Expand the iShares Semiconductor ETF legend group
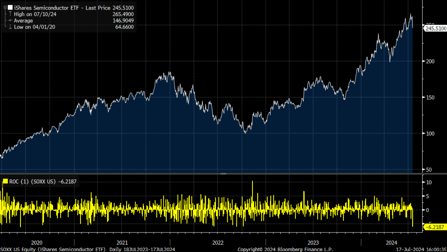The image size is (447, 252). point(5,7)
